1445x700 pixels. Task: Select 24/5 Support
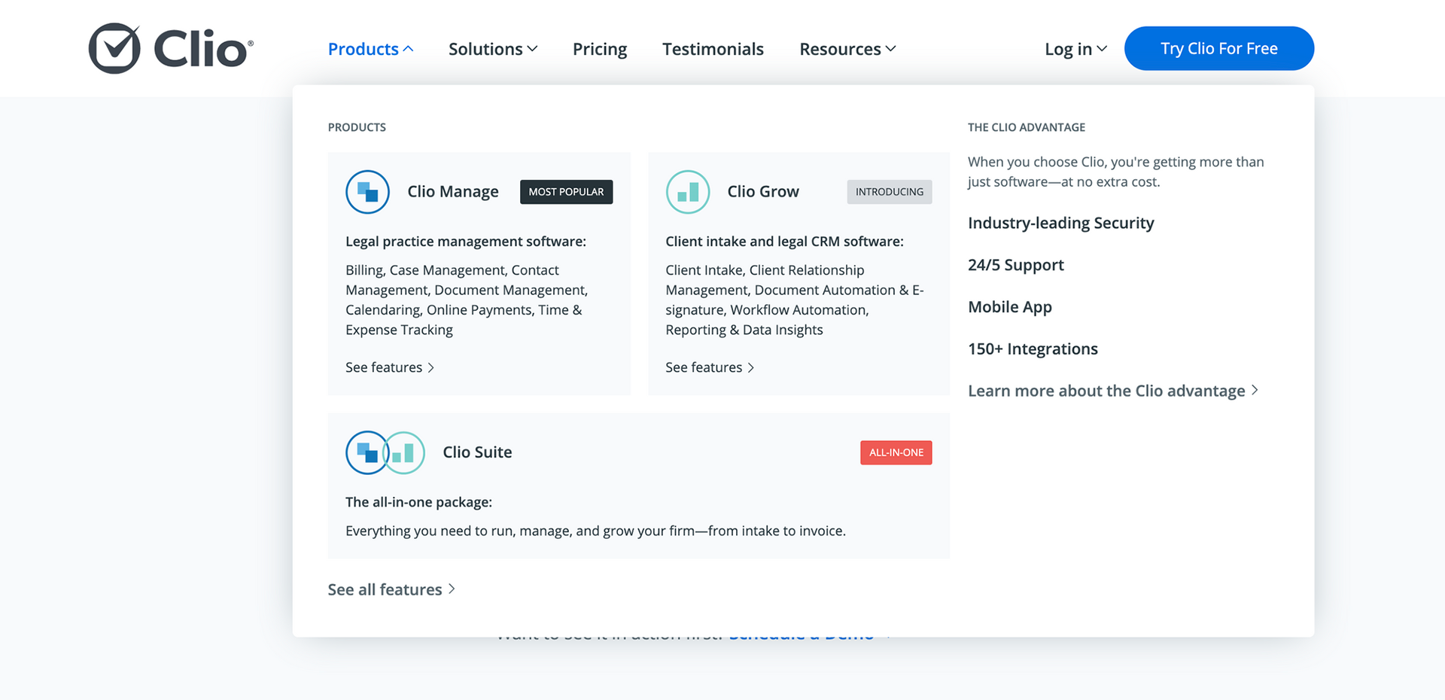tap(1016, 265)
